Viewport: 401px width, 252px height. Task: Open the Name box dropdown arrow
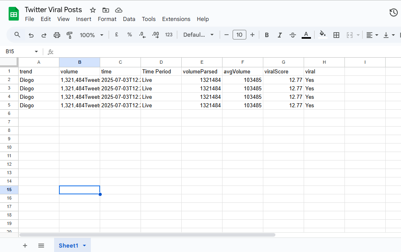pos(36,52)
